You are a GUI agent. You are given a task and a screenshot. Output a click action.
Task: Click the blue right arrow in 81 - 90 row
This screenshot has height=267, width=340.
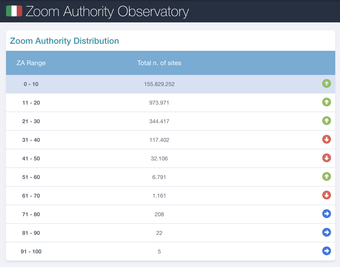(326, 232)
